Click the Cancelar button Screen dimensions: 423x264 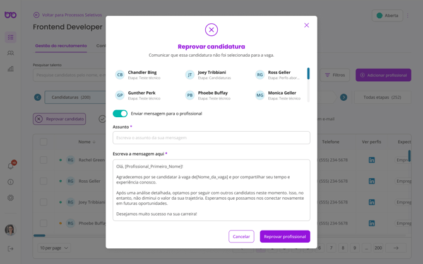point(241,236)
